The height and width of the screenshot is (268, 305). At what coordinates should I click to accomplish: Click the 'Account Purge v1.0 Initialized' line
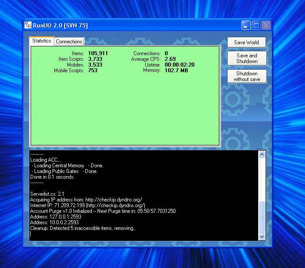click(103, 211)
